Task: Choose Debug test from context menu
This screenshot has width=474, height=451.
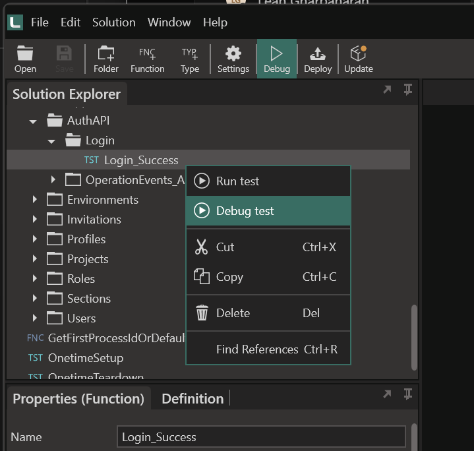Action: click(x=245, y=211)
